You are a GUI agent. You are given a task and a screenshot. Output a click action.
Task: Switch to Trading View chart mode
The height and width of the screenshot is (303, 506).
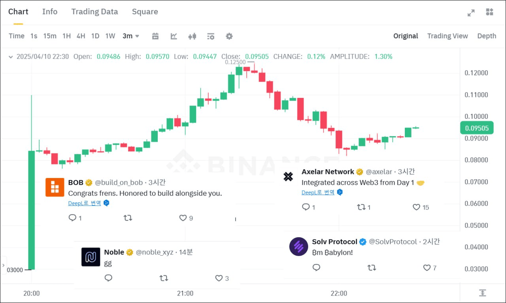pos(447,36)
